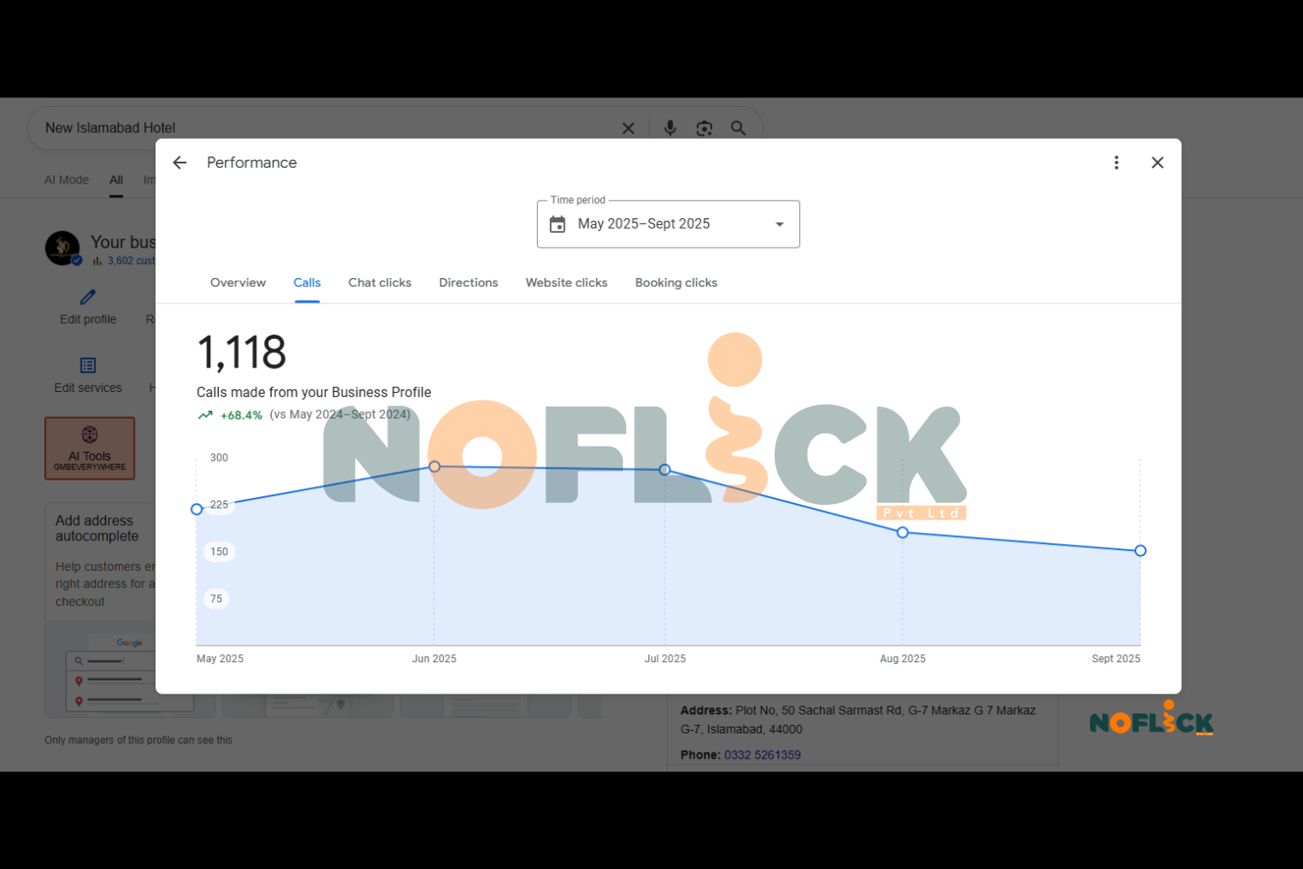Open search by image (Lens) icon
1303x869 pixels.
pos(704,129)
